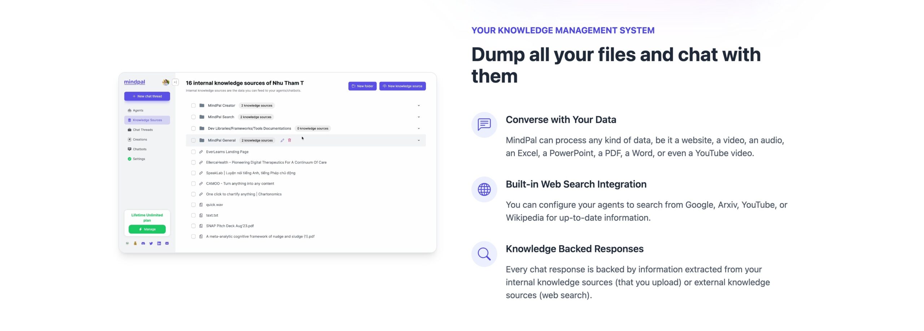The height and width of the screenshot is (331, 924).
Task: Tick the EverLearns Landing Page checkbox
Action: (193, 152)
